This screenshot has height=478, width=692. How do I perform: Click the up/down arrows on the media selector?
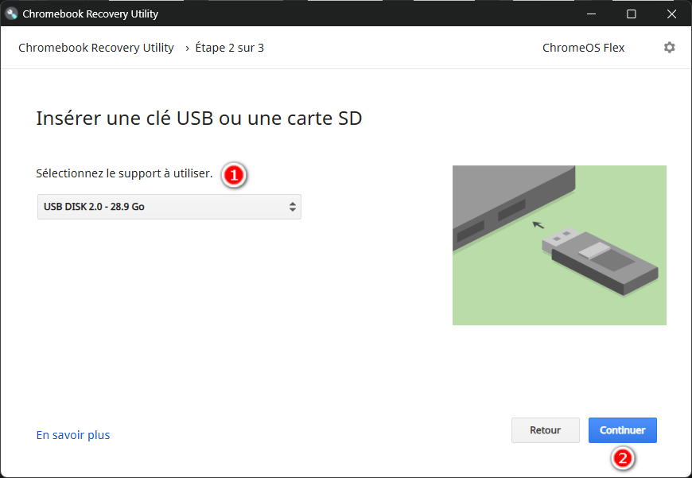pos(292,207)
